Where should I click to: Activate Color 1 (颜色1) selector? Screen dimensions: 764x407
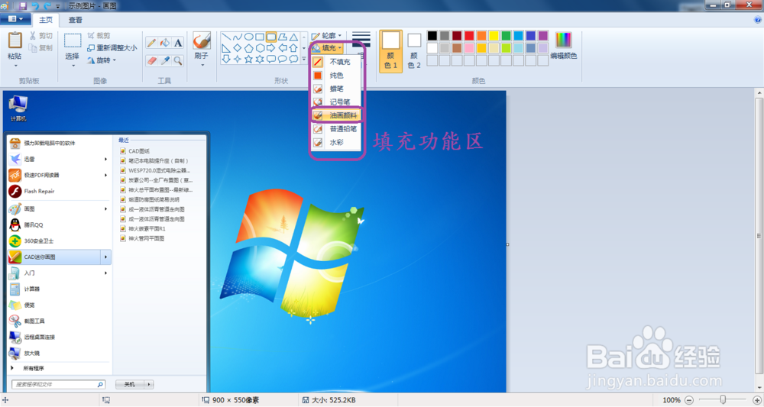(390, 51)
